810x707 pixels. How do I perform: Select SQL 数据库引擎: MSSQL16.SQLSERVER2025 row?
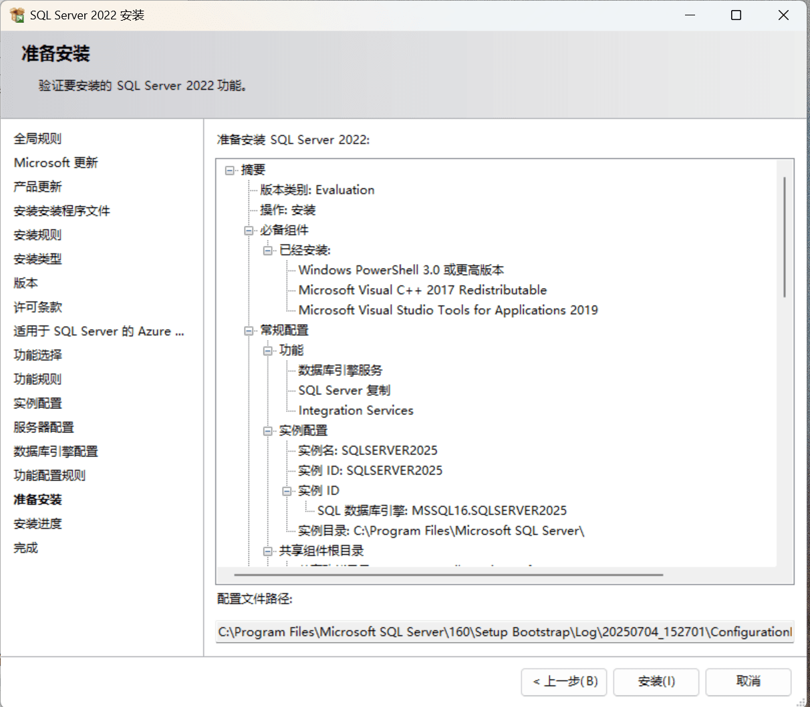(x=442, y=511)
